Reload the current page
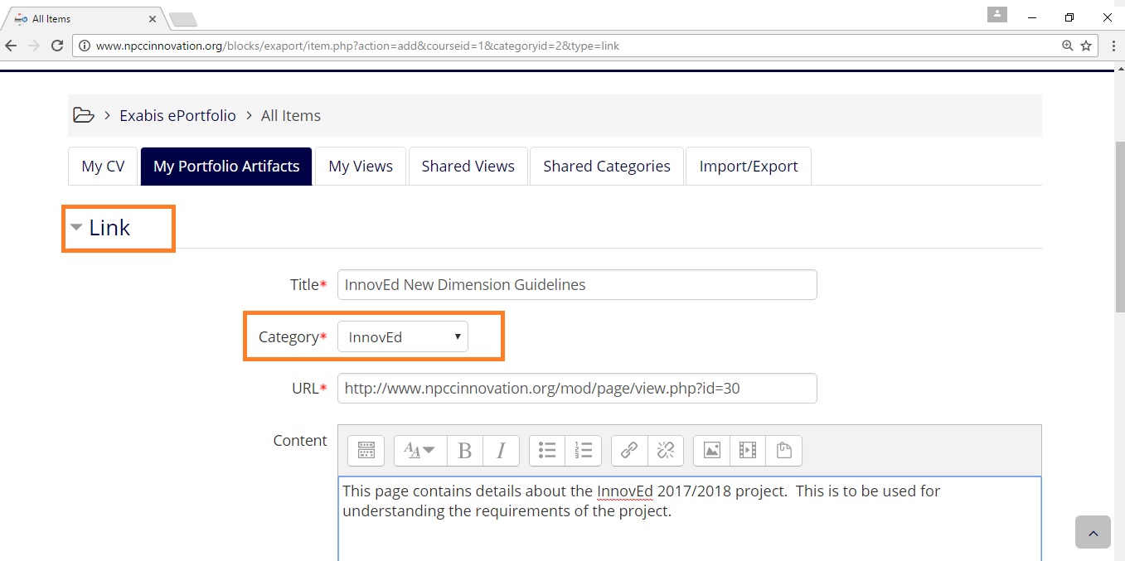The image size is (1125, 561). pos(57,46)
